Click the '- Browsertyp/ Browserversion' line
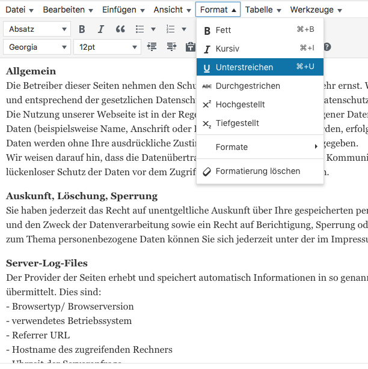This screenshot has height=369, width=368. click(70, 307)
